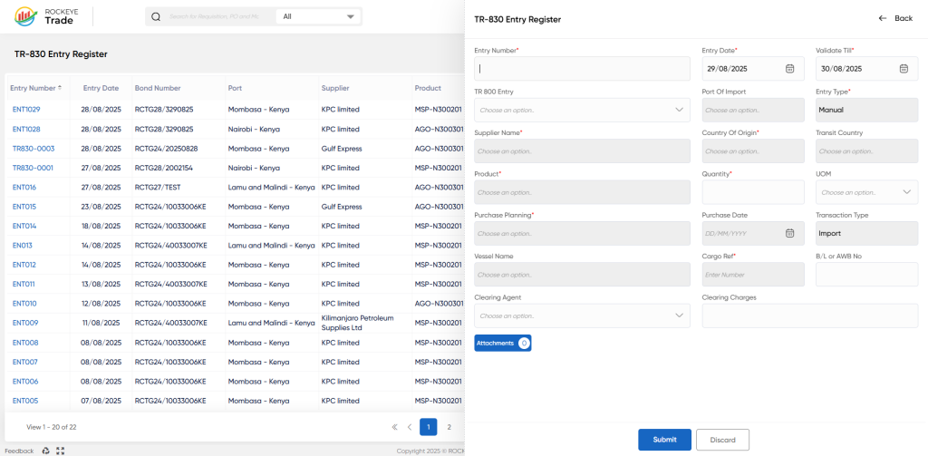Toggle the fullscreen icon in the footer
This screenshot has width=928, height=456.
click(x=61, y=451)
